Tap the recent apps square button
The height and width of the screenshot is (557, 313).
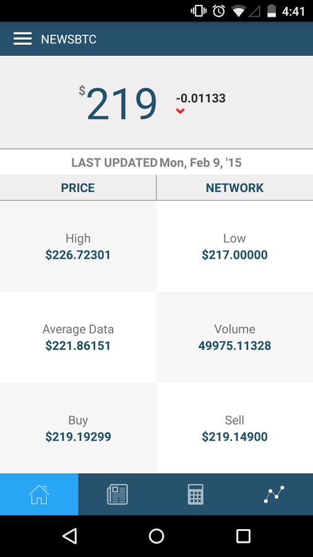244,536
